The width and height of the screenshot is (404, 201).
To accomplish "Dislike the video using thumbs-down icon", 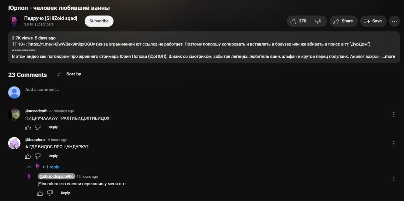I will pyautogui.click(x=318, y=21).
